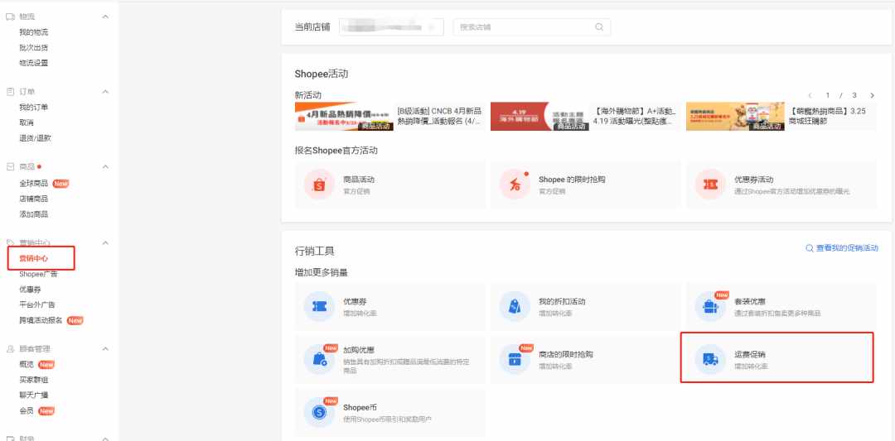Viewport: 895px width, 441px height.
Task: Click the 商品 section icon in sidebar
Action: tap(10, 167)
